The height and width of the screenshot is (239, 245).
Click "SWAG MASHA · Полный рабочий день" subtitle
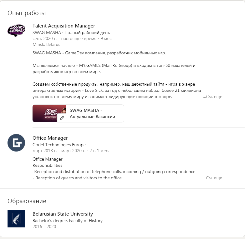[x=71, y=32]
